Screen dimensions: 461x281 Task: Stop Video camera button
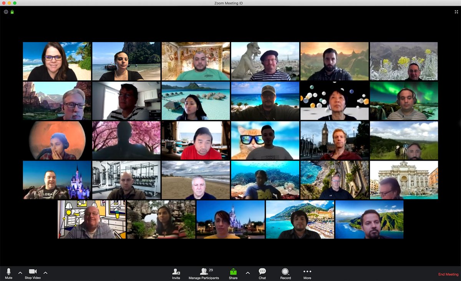[33, 273]
